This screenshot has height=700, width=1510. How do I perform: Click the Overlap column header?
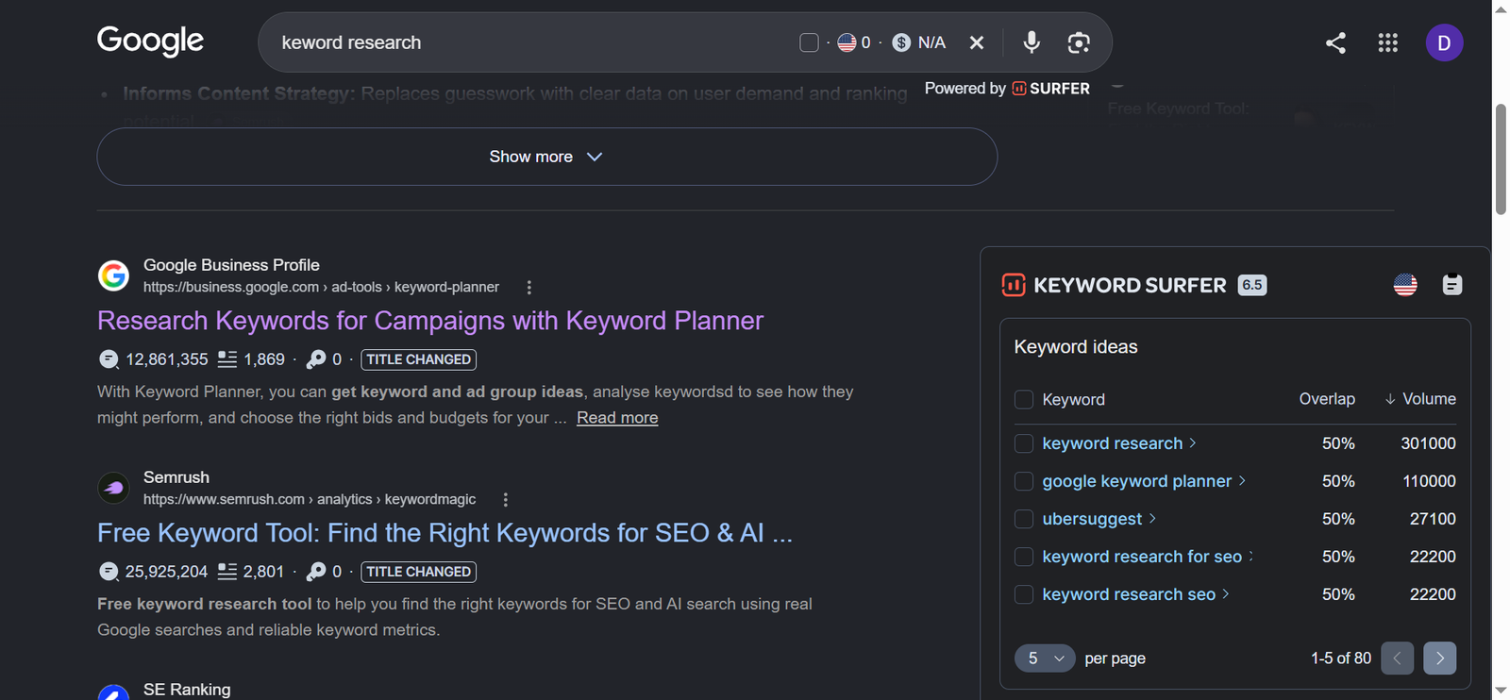point(1327,399)
